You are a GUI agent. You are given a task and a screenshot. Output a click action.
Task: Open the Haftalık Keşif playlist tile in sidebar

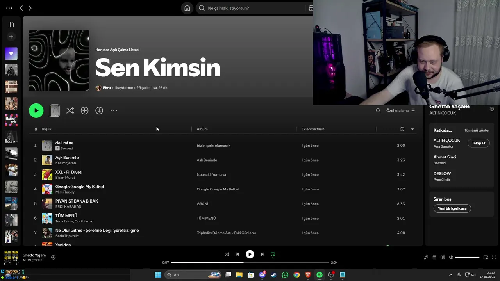tap(11, 120)
